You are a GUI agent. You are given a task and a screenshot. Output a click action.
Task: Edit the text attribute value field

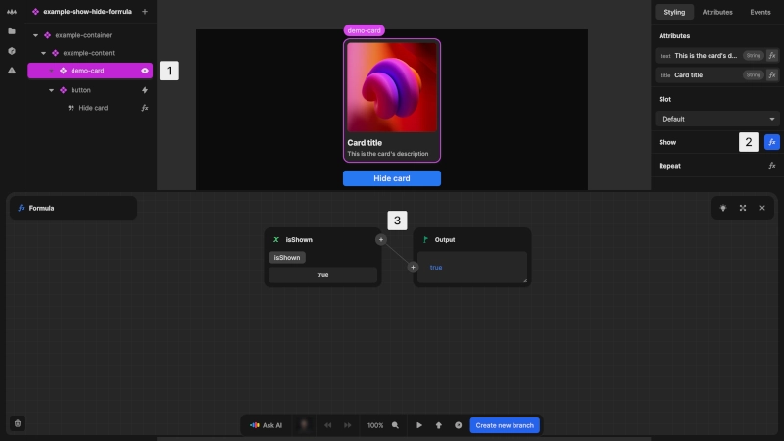(x=706, y=56)
